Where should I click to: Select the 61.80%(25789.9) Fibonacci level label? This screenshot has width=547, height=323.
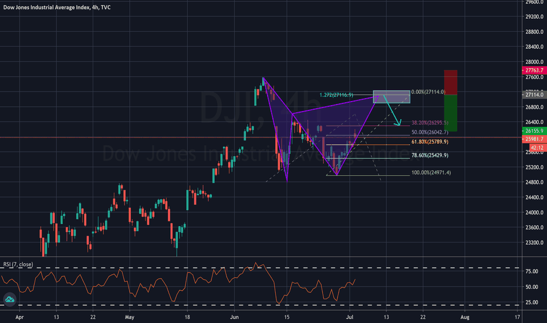tap(430, 142)
